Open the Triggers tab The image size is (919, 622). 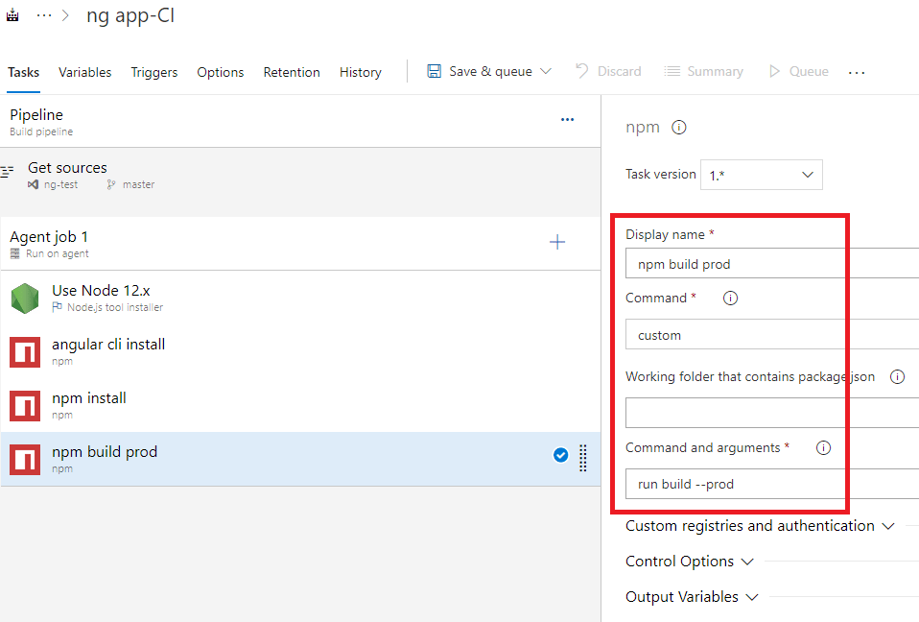(x=153, y=72)
